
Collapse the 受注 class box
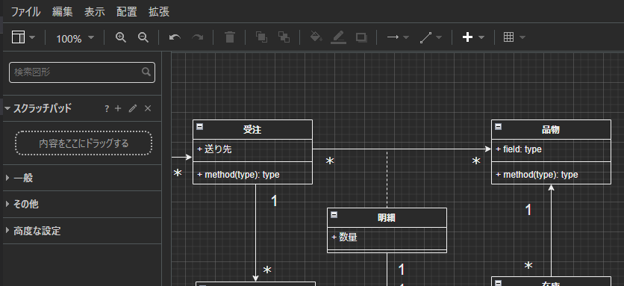200,127
